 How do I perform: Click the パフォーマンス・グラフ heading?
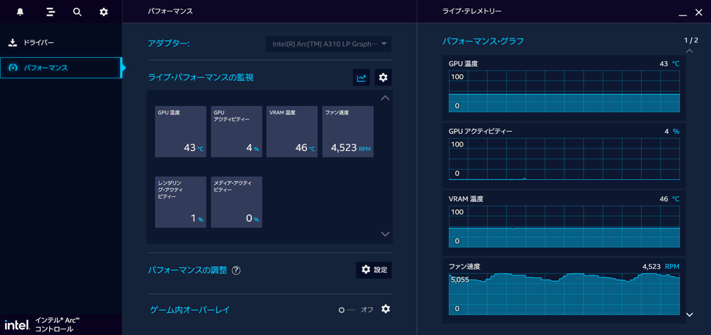(x=483, y=41)
